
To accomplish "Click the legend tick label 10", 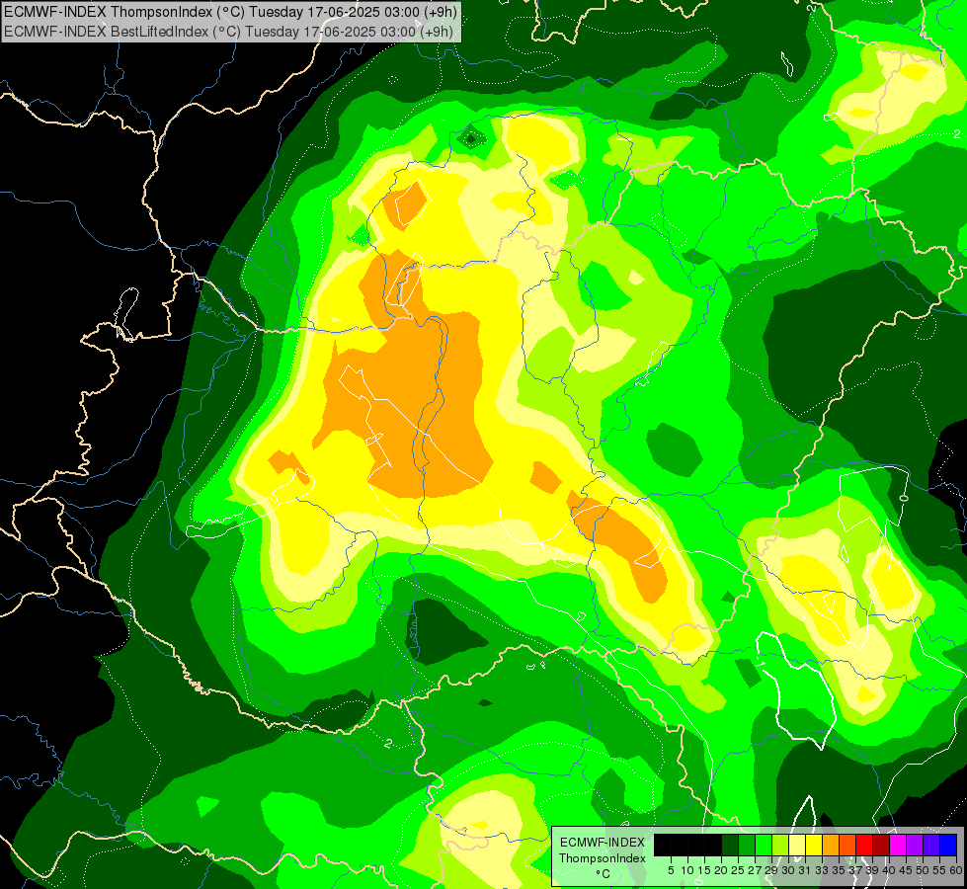I will pyautogui.click(x=687, y=870).
